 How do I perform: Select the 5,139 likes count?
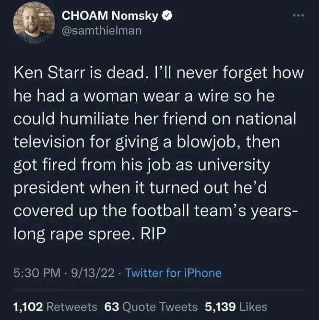tap(219, 307)
